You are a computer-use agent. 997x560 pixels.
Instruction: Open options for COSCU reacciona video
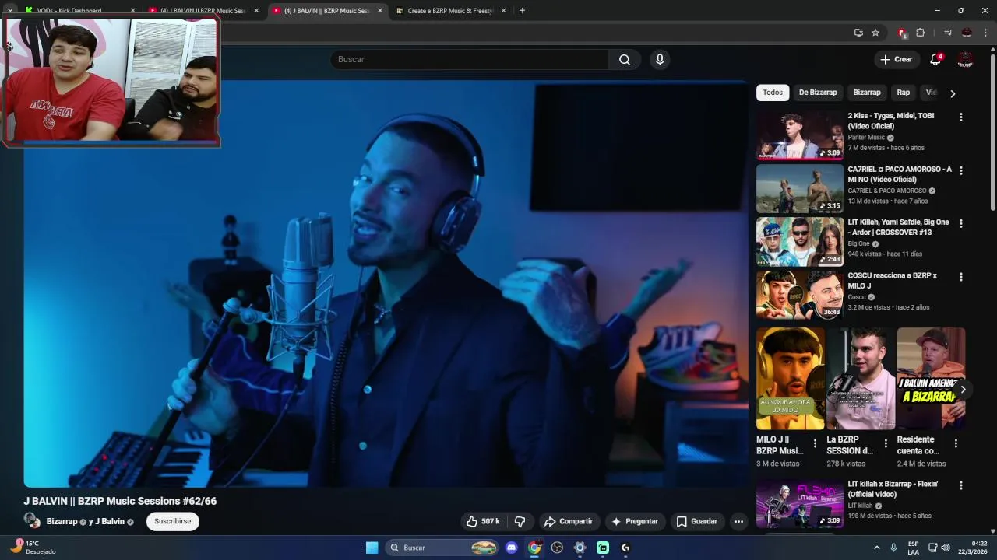click(x=960, y=277)
